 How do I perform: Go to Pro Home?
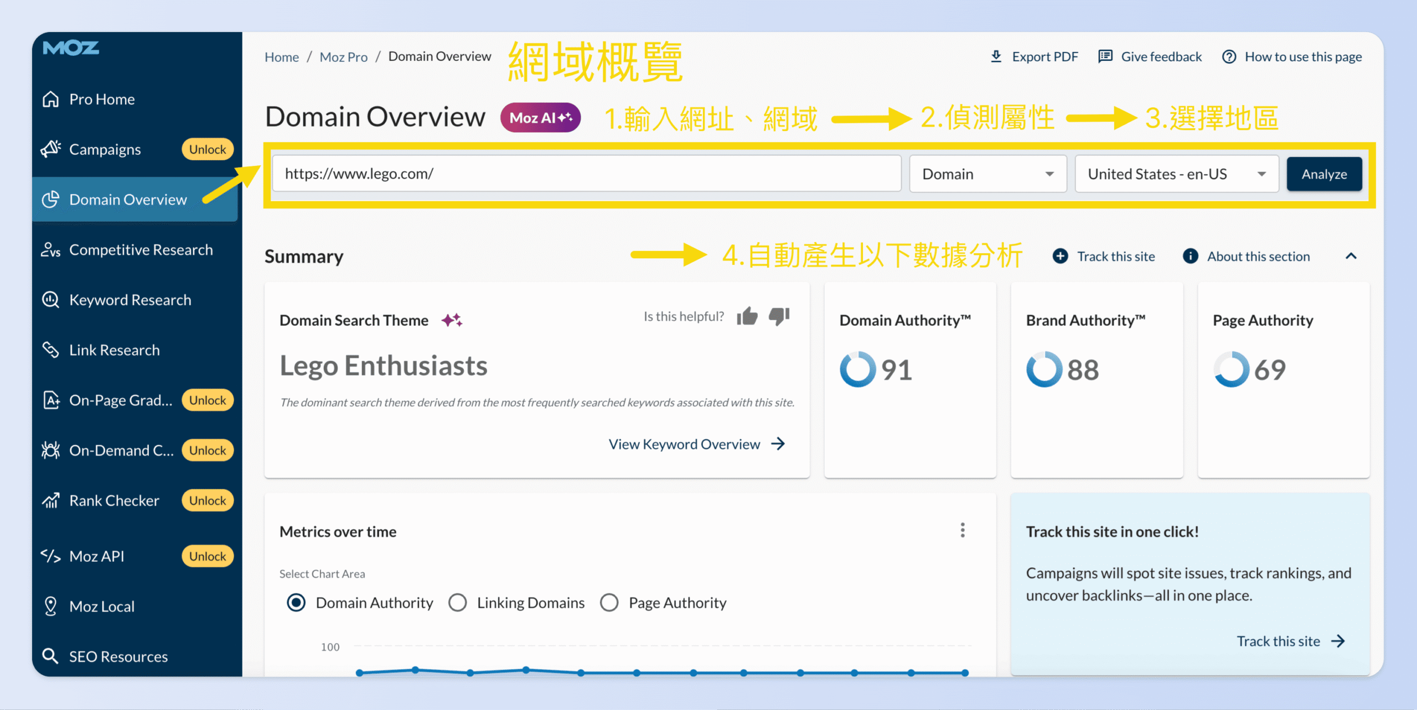tap(102, 99)
